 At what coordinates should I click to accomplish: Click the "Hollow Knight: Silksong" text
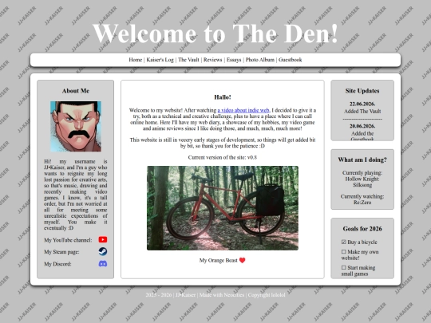pyautogui.click(x=362, y=182)
